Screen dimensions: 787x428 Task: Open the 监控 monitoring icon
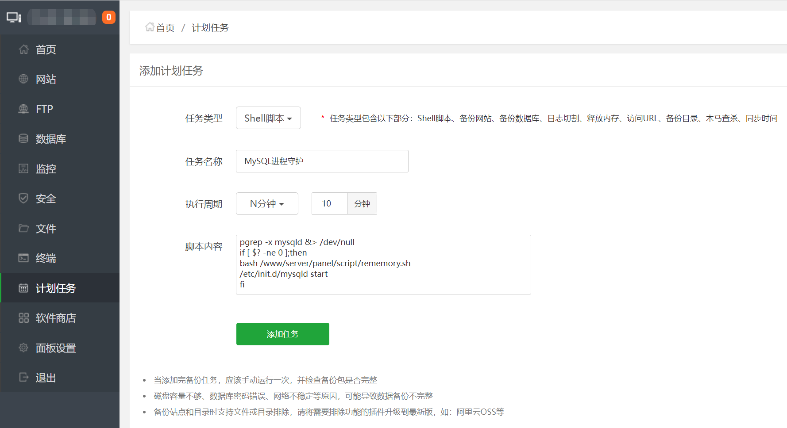pyautogui.click(x=23, y=168)
